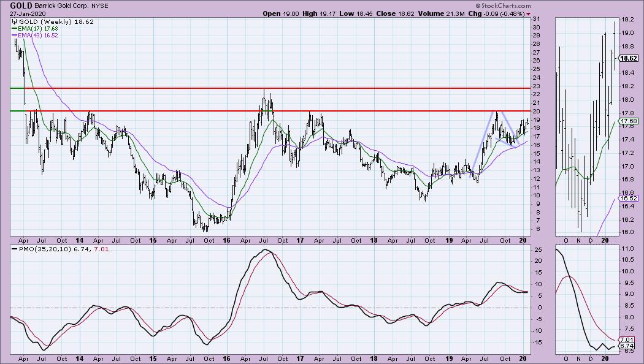This screenshot has height=364, width=644.
Task: Click the price-bar icon before GOLD (Weekly)
Action: coord(15,21)
